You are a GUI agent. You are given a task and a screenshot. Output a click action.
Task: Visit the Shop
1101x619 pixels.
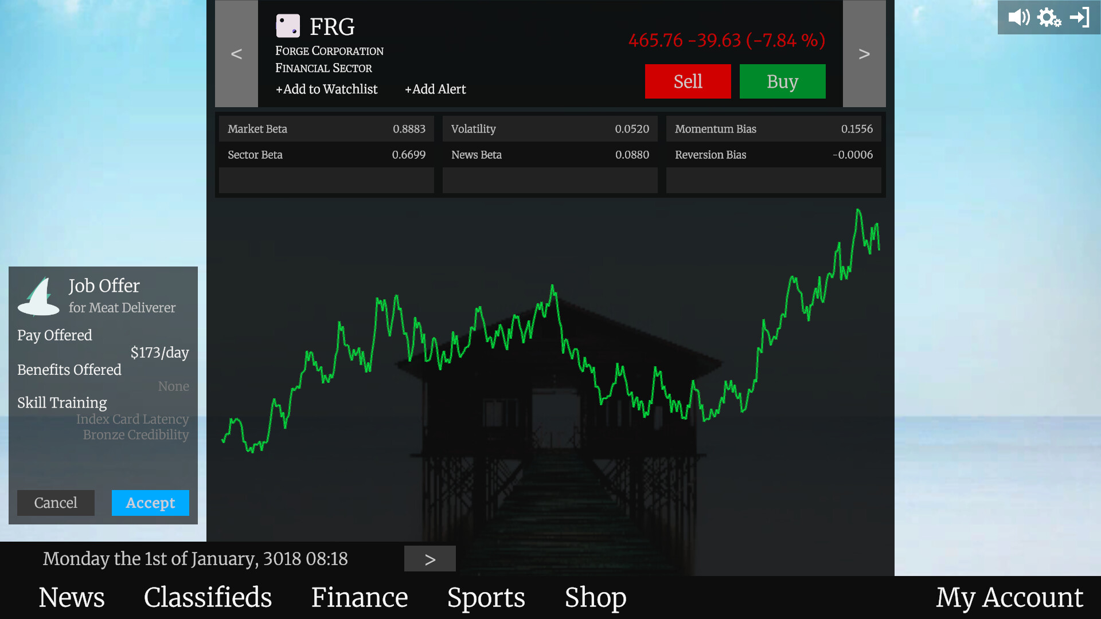pos(595,597)
